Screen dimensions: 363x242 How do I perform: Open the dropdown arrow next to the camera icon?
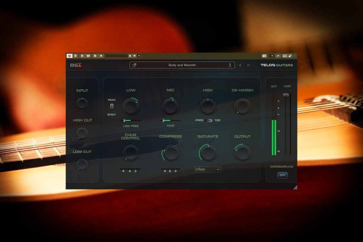[272, 56]
